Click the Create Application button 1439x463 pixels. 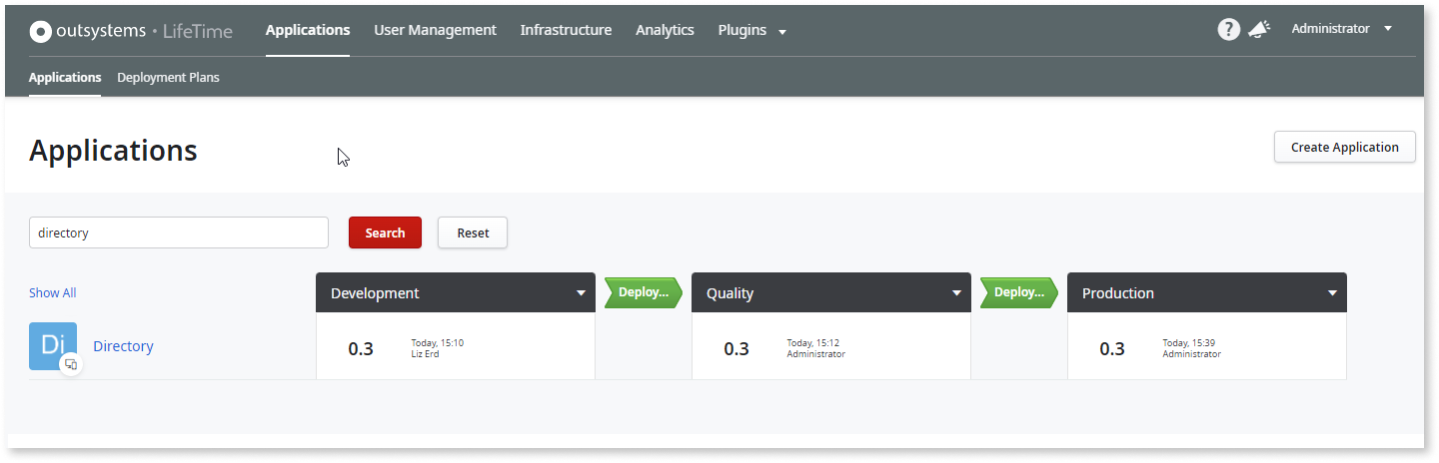click(1344, 147)
